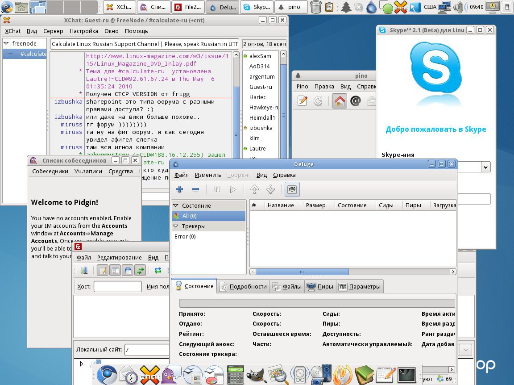The height and width of the screenshot is (385, 514).
Task: Click the Deluge torrent list horizontal scrollbar
Action: click(302, 272)
